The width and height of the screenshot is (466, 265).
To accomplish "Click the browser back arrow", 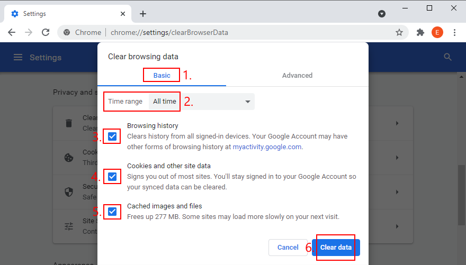I will [x=12, y=32].
